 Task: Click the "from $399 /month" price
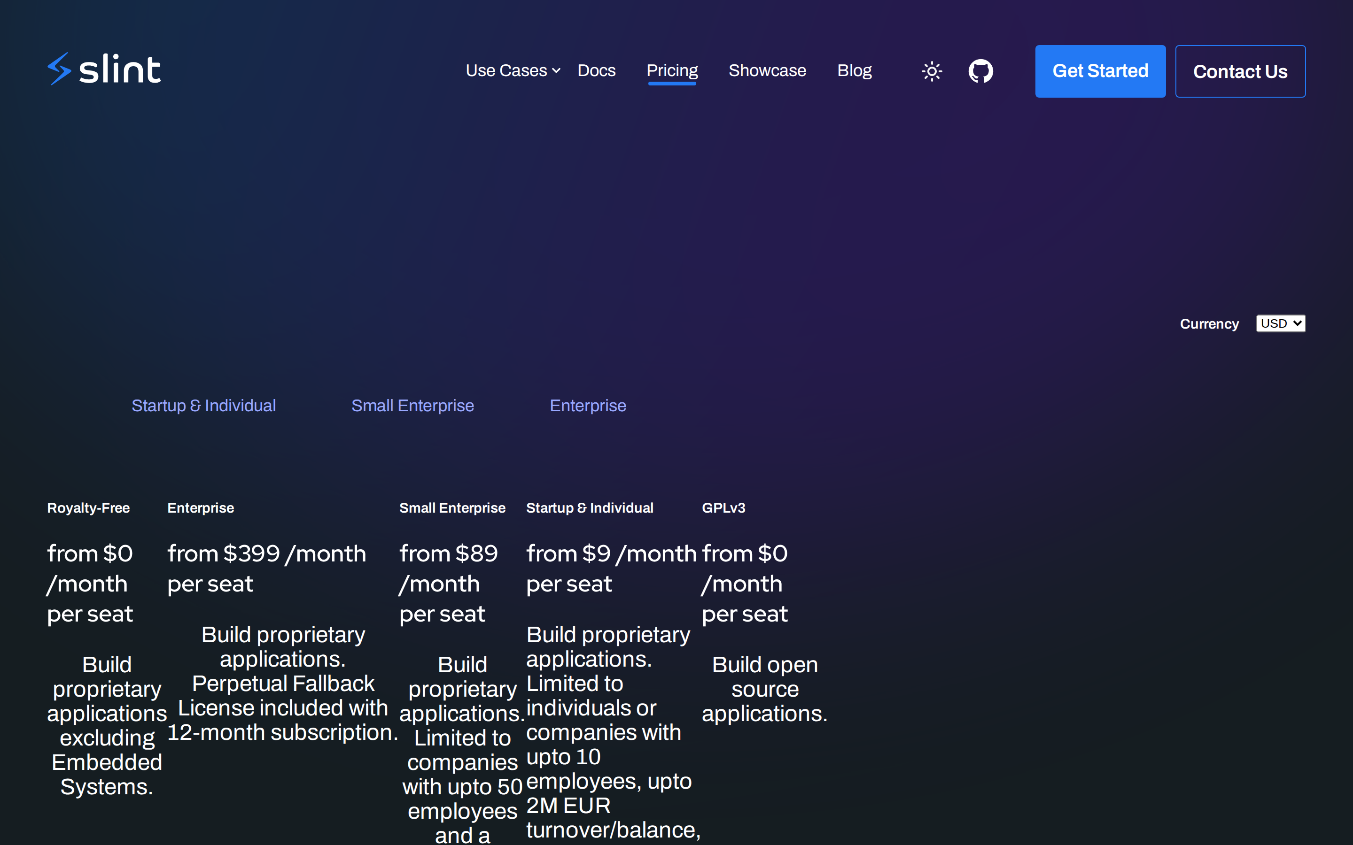[x=267, y=554]
